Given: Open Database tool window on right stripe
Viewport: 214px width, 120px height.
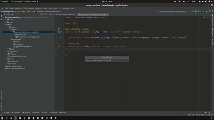Looking at the screenshot, I should tap(213, 32).
